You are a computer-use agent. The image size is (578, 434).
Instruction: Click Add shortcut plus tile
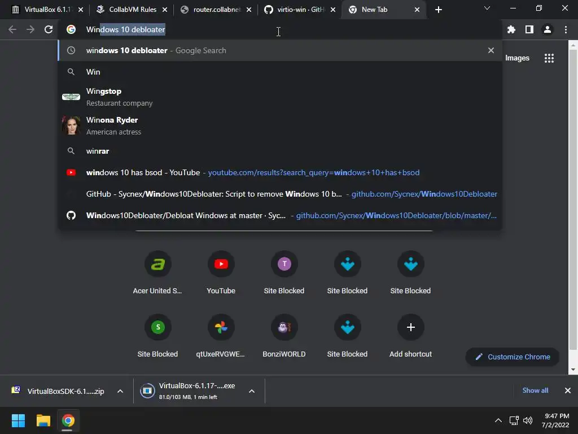point(410,336)
